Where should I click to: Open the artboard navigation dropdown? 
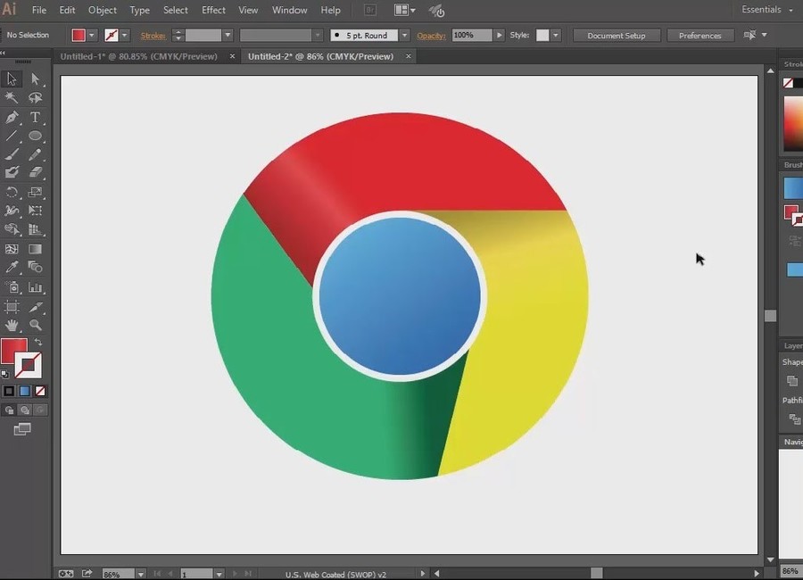click(x=219, y=575)
